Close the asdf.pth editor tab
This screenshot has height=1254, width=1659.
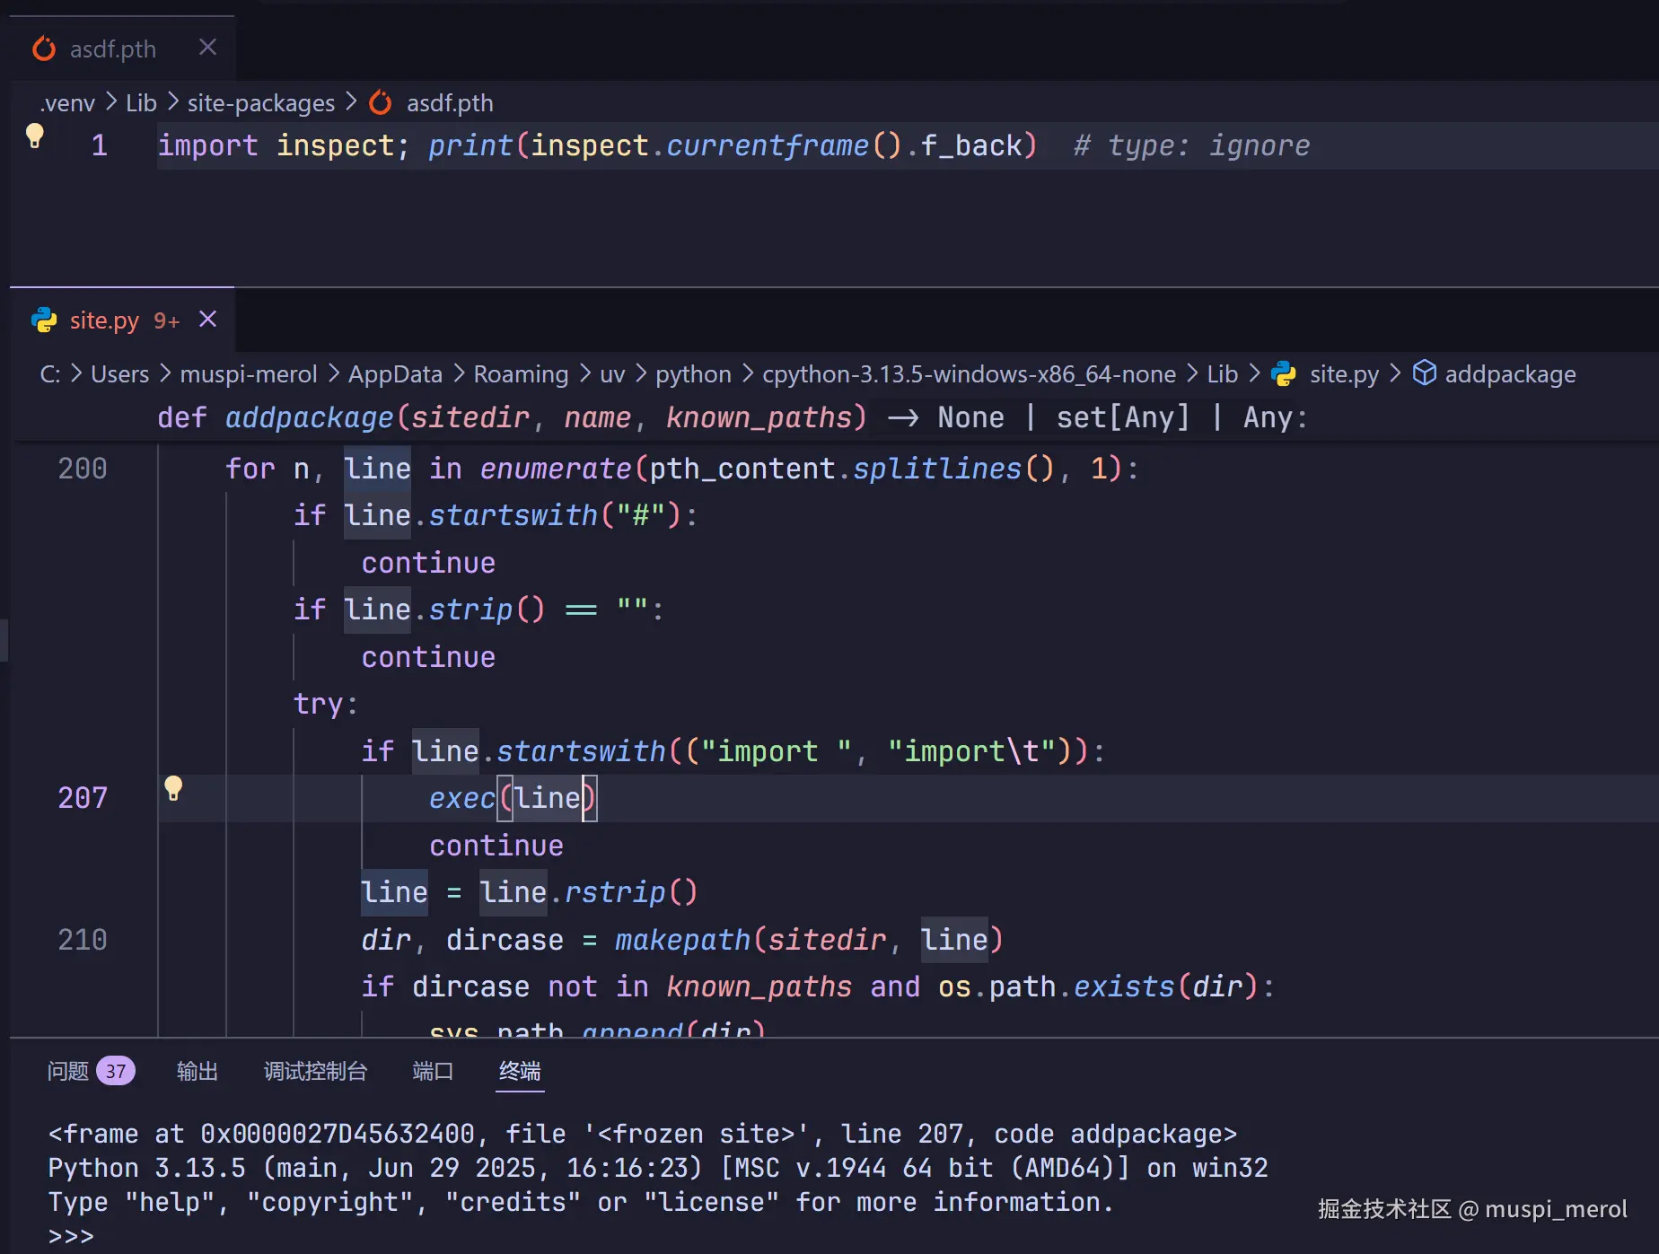[208, 48]
